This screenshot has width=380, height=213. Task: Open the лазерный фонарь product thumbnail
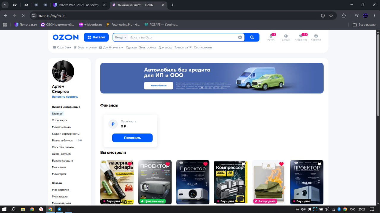point(117,182)
